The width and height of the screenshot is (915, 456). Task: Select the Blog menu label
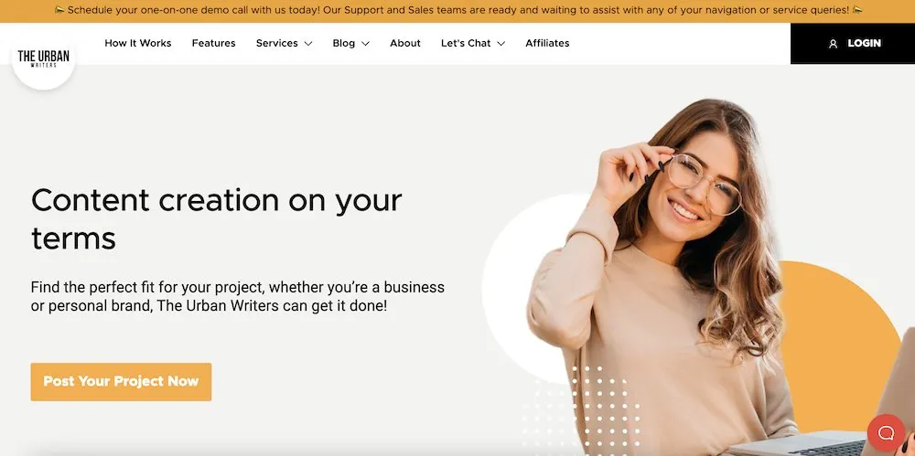[x=344, y=43]
